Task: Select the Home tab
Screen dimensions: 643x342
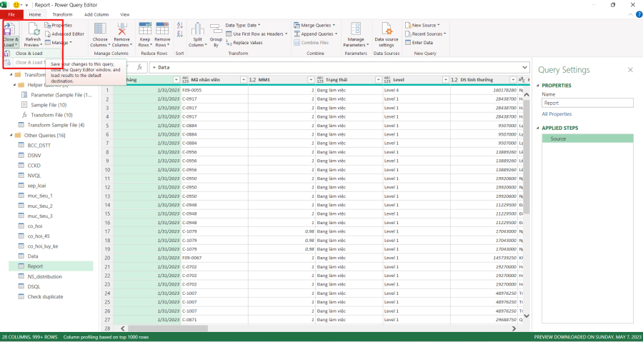Action: pos(35,14)
